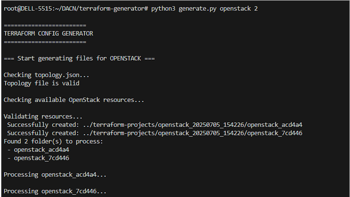Click the 'Validating resources...' line
This screenshot has height=197, width=350.
(x=43, y=117)
